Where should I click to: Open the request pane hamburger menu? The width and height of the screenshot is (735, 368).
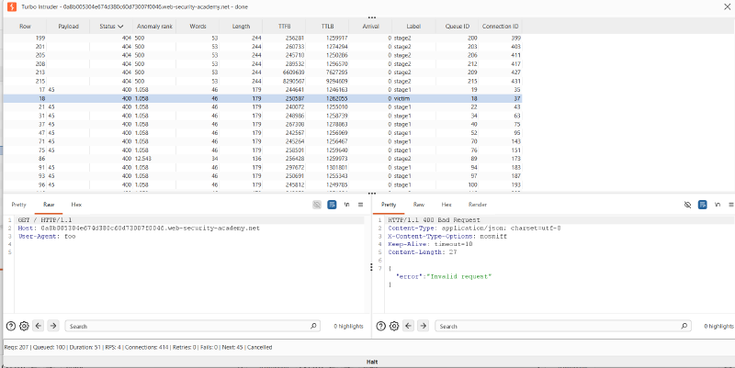[360, 205]
